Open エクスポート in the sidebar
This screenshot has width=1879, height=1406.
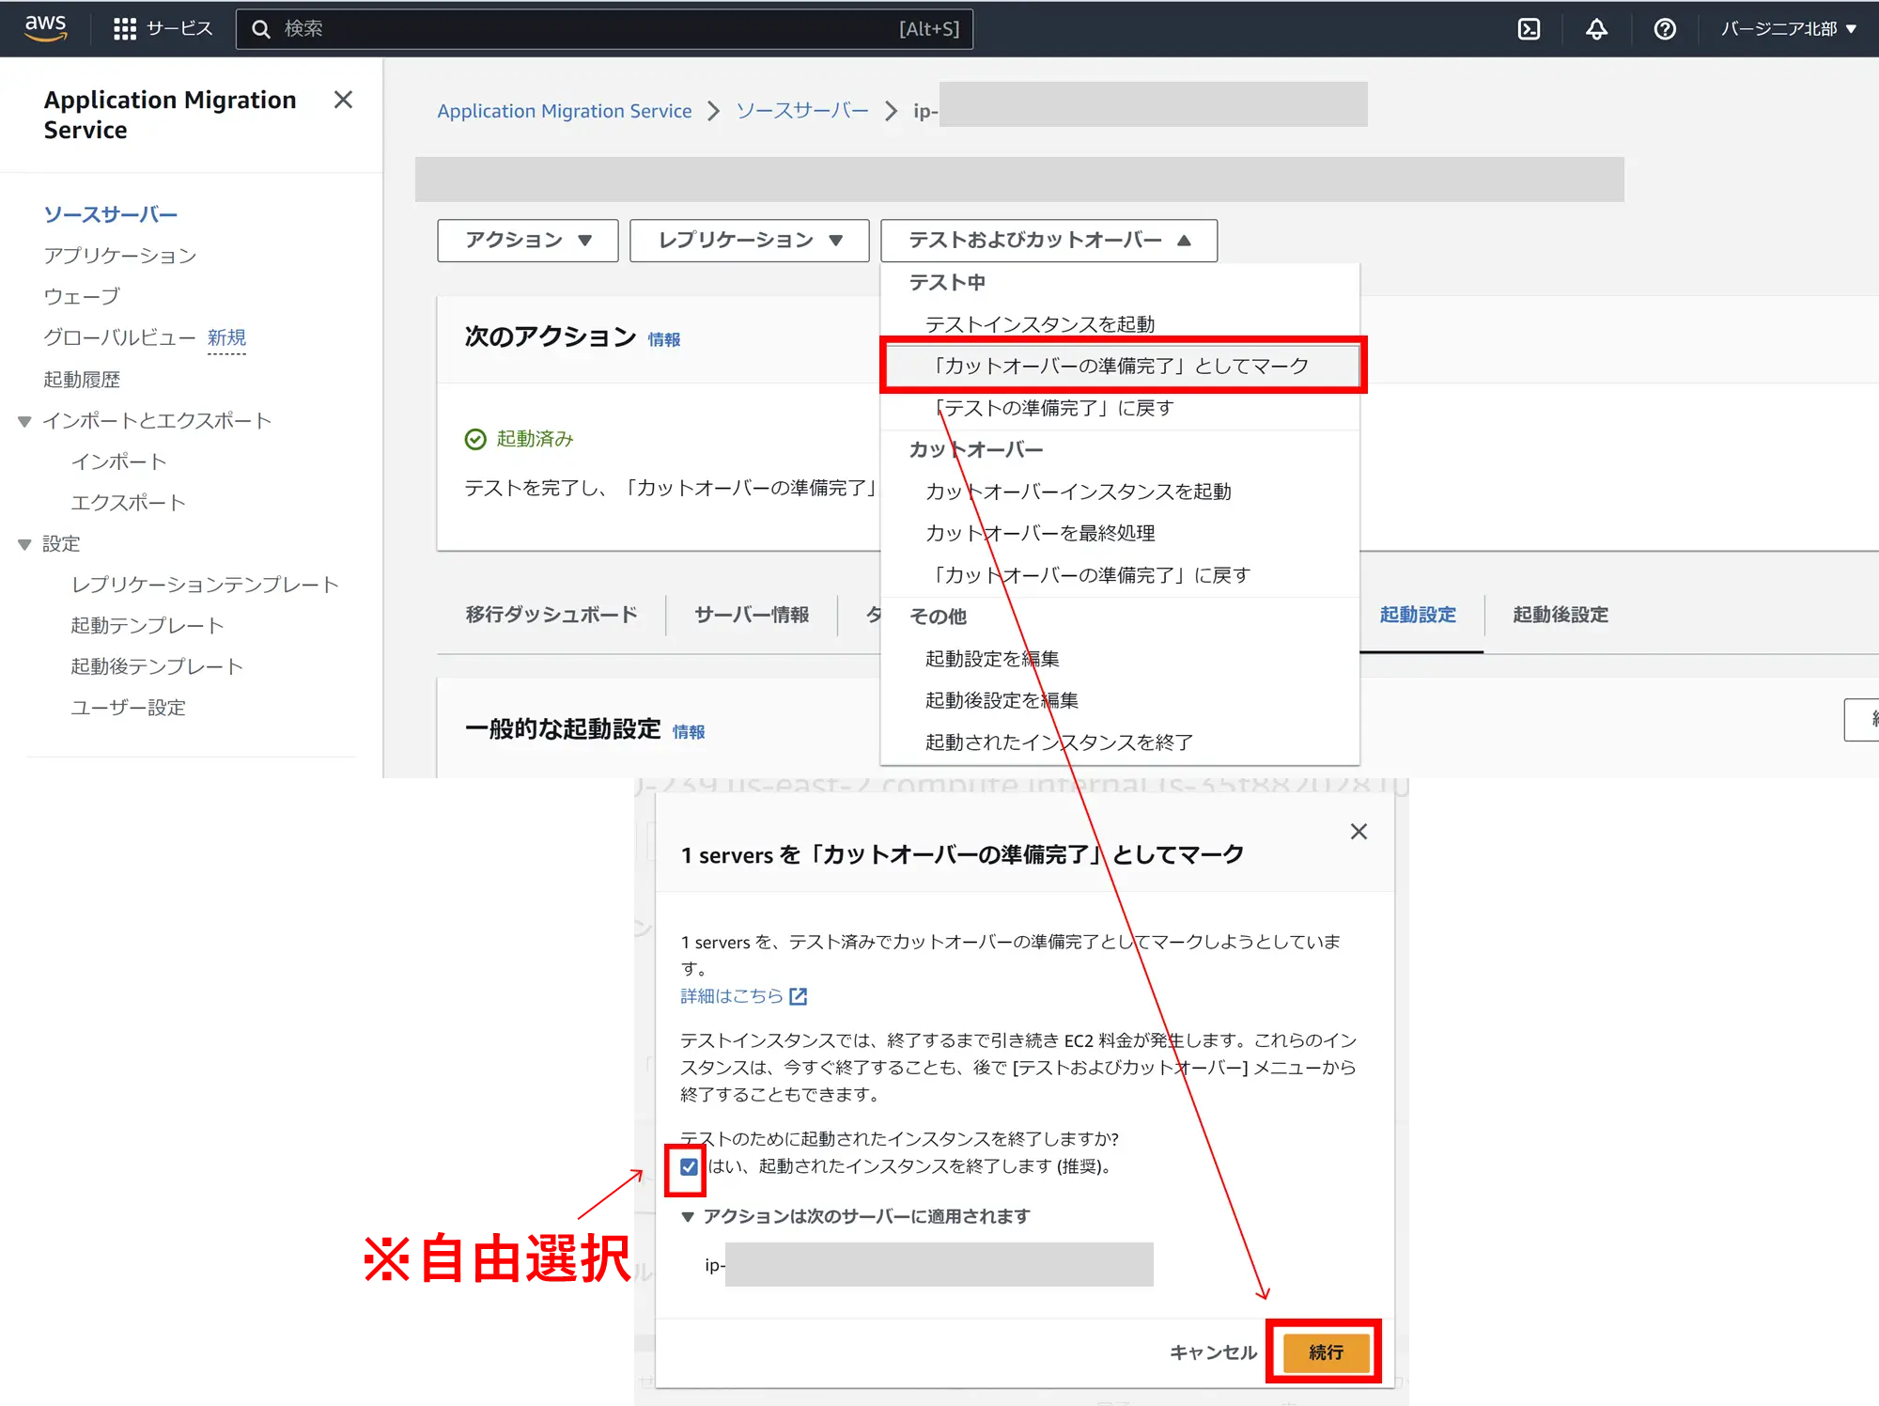129,503
